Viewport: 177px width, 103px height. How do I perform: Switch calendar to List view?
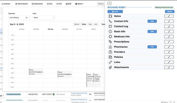[96, 24]
